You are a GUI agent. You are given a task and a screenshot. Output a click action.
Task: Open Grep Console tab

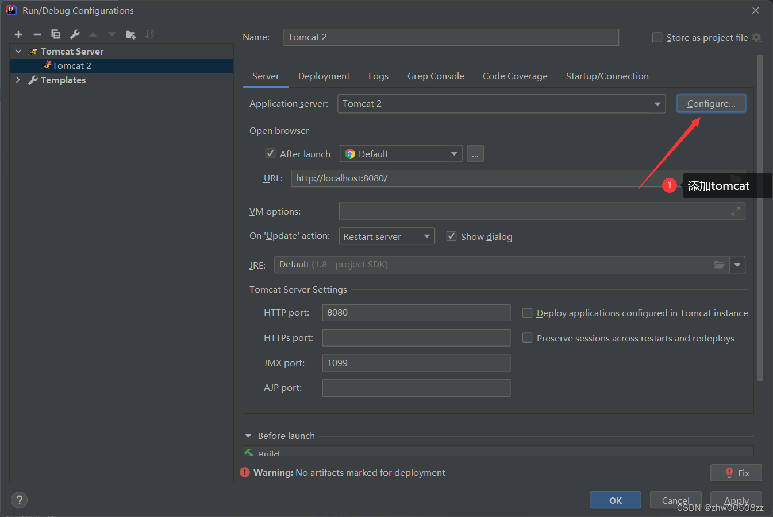[x=436, y=76]
